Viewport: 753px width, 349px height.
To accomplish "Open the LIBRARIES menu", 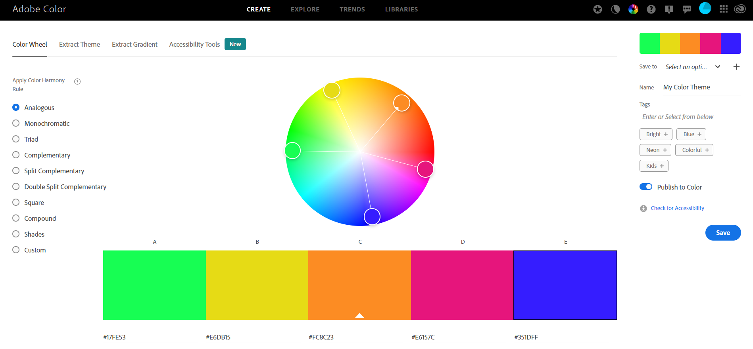I will [x=401, y=9].
